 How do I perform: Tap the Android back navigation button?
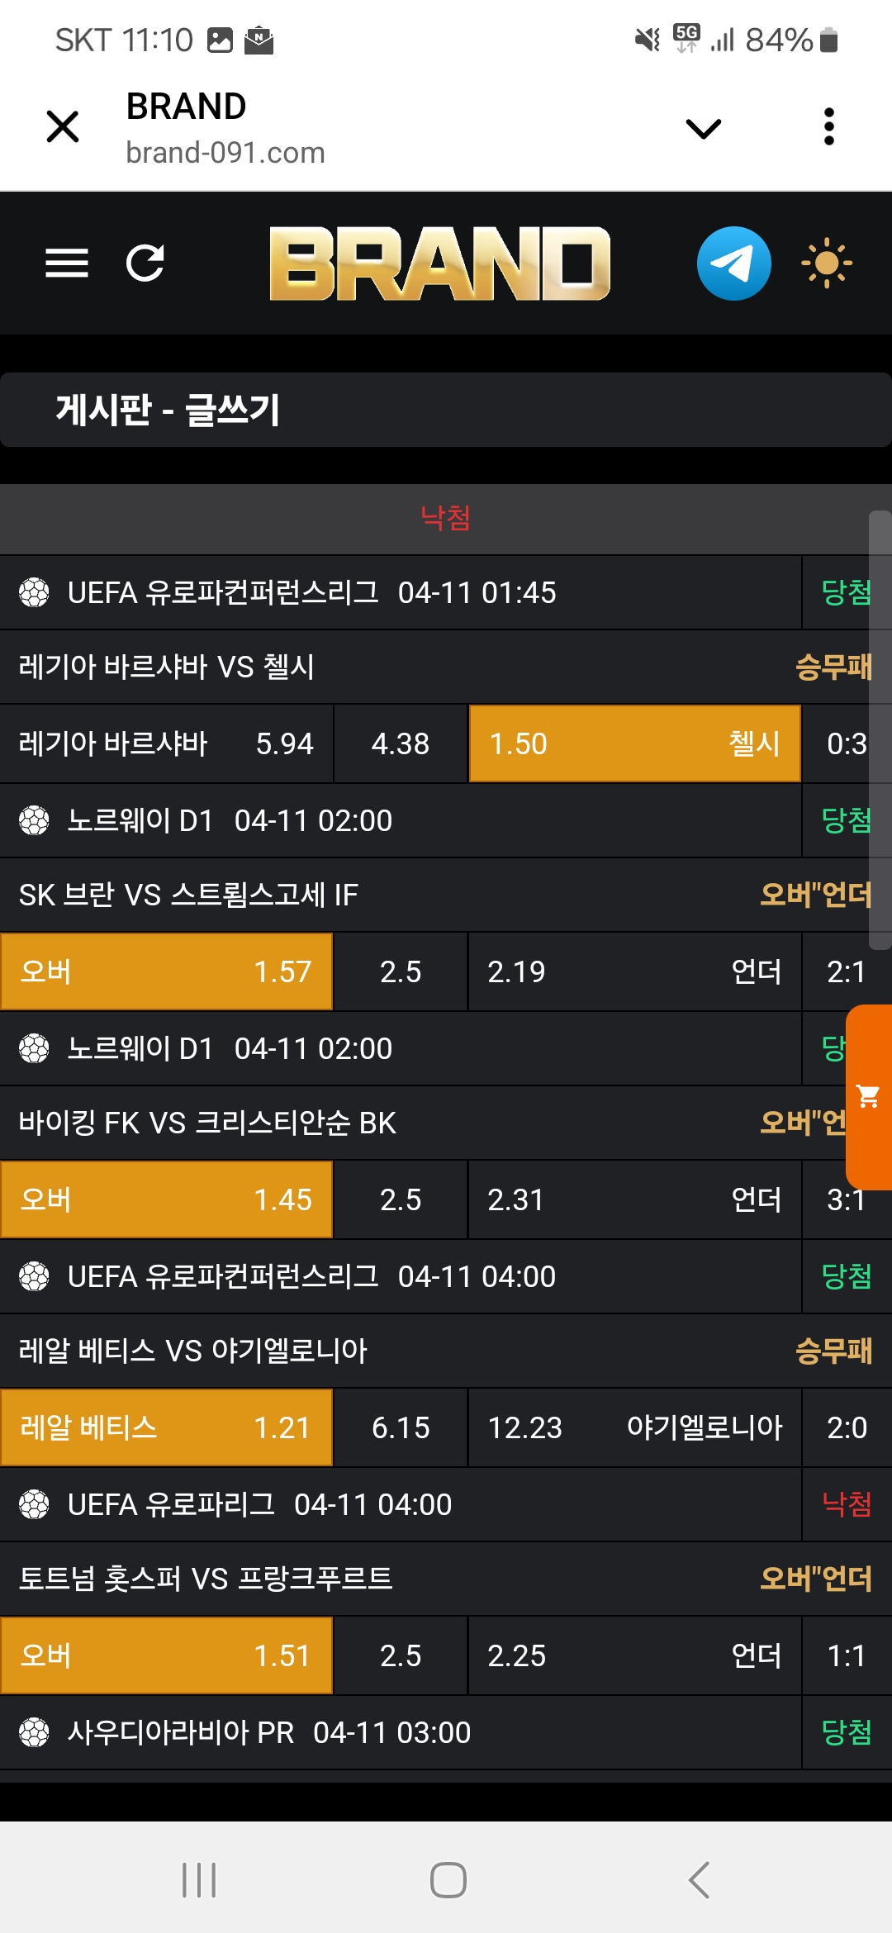tap(699, 1880)
